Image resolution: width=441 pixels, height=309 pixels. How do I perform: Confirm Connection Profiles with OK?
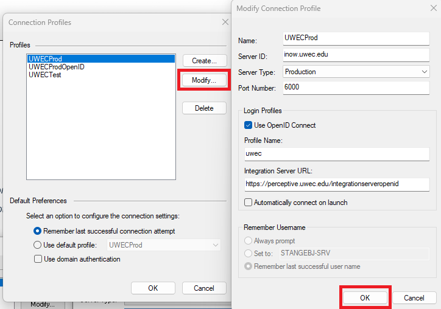point(153,288)
